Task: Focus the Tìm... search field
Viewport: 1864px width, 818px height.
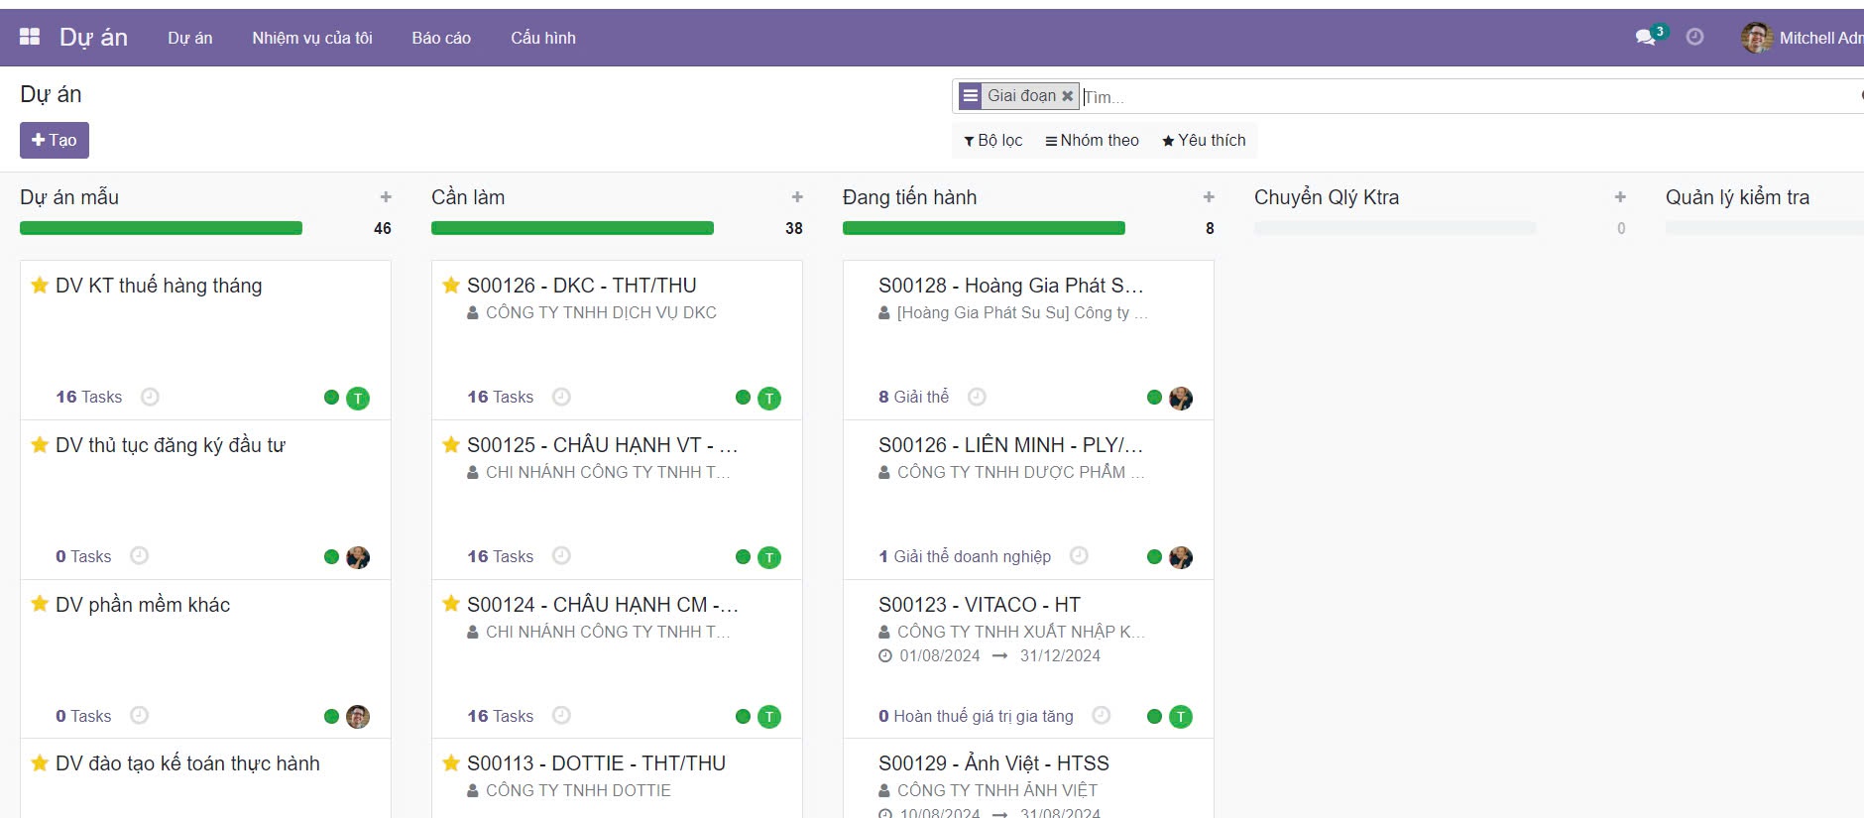Action: 1388,97
